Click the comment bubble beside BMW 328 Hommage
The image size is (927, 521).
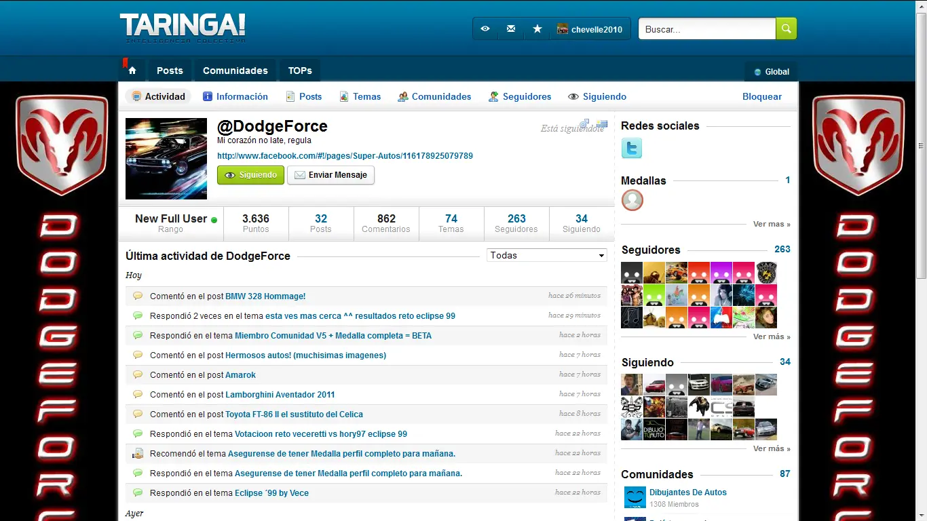(138, 296)
